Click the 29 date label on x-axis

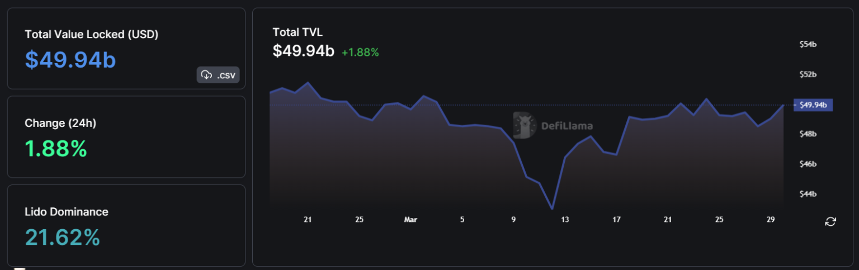[x=771, y=220]
